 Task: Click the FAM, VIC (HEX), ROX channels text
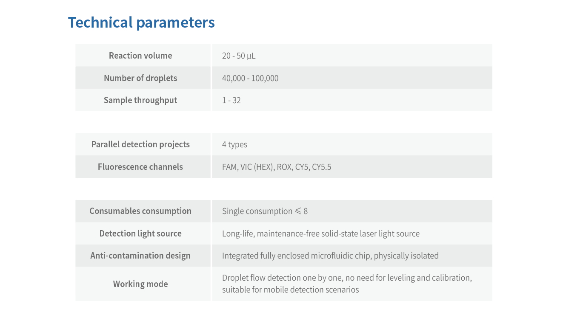click(277, 167)
